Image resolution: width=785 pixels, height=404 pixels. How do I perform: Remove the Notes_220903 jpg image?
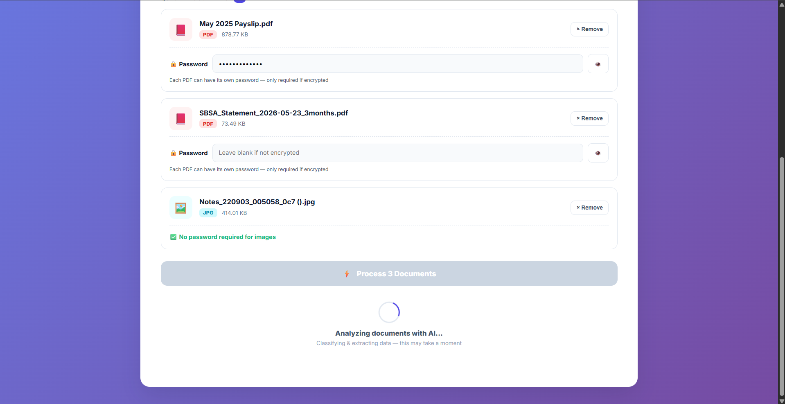589,208
